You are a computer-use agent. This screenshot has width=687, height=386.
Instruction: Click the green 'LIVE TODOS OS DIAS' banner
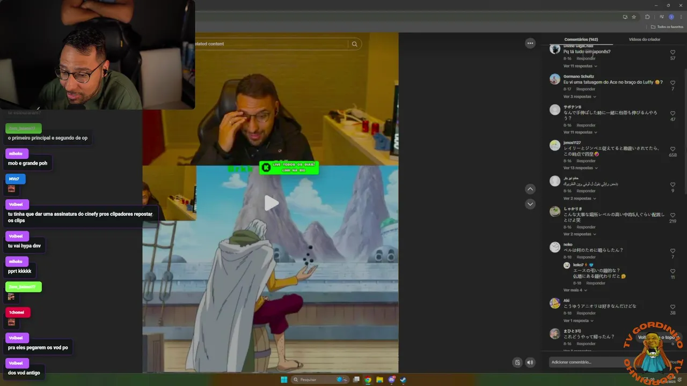tap(289, 167)
